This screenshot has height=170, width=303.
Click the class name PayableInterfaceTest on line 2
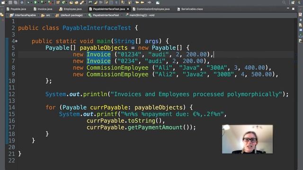(97, 28)
